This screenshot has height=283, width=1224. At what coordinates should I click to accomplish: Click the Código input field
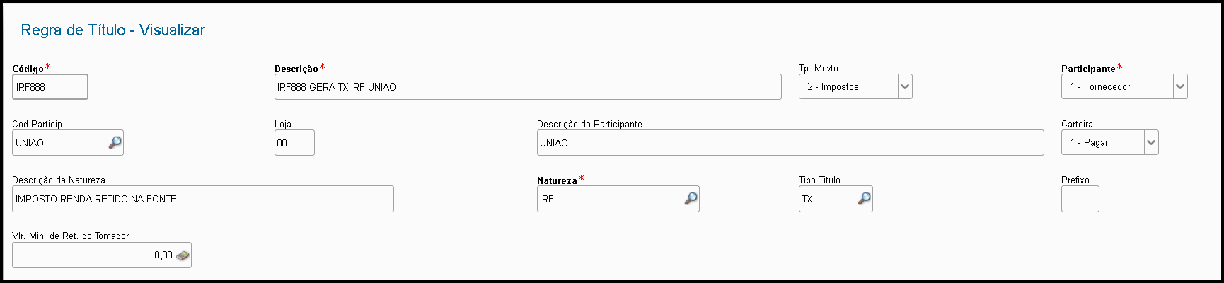pos(50,87)
